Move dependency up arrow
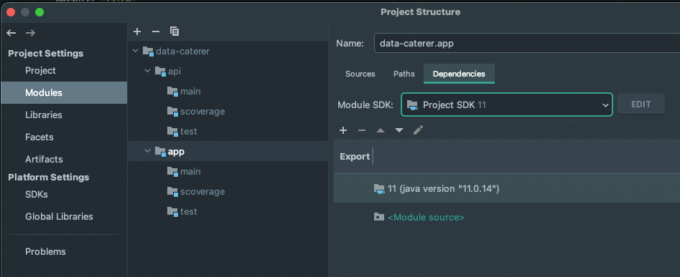This screenshot has width=680, height=277. click(x=381, y=130)
